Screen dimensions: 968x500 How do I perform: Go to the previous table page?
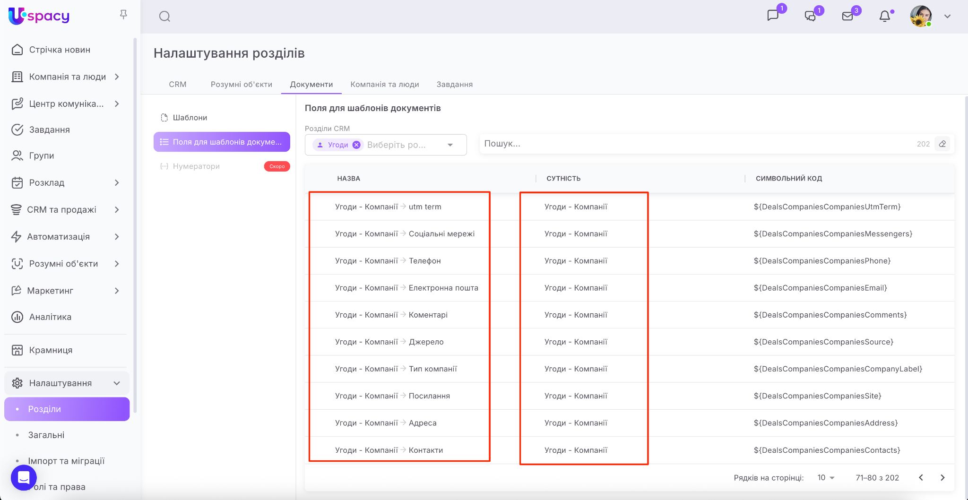coord(921,478)
